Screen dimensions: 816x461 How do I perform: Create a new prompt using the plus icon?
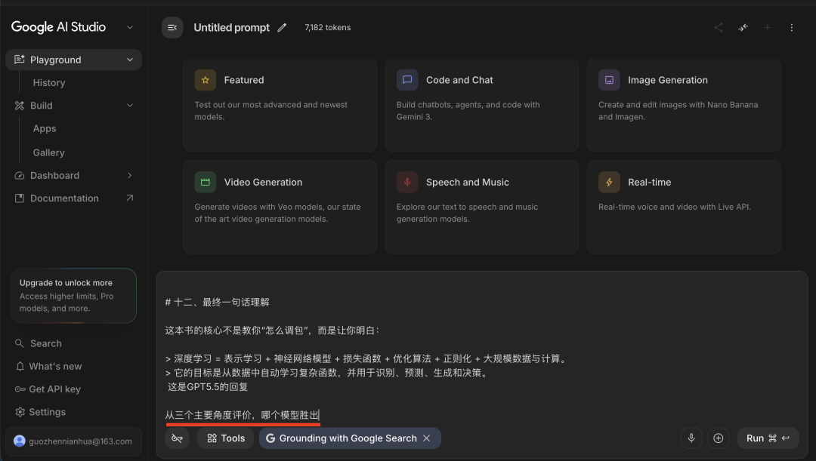coord(767,27)
